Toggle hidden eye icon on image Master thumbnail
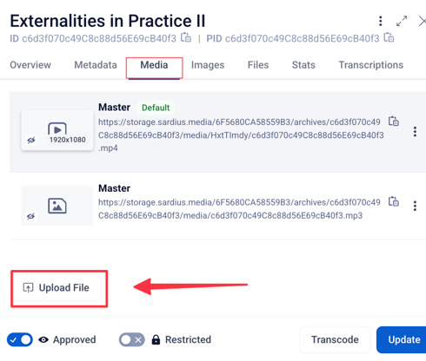Viewport: 426px width, 361px height. tap(31, 216)
